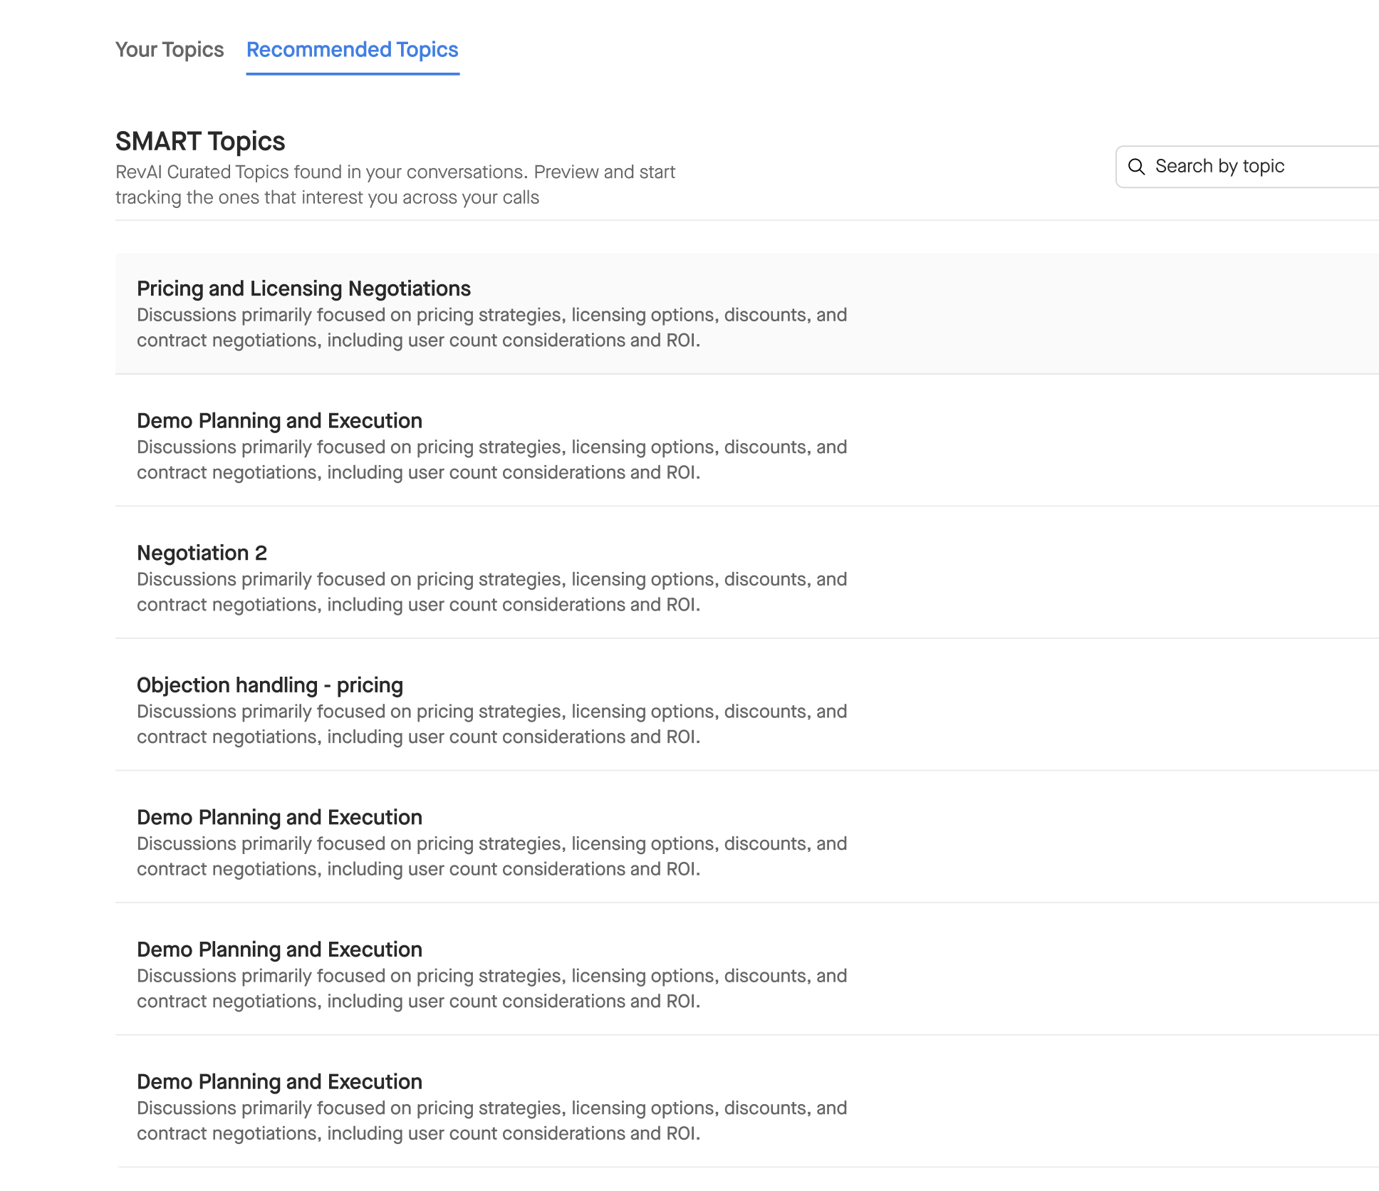1379x1191 pixels.
Task: Click the Demo Planning and Execution title text
Action: click(279, 420)
